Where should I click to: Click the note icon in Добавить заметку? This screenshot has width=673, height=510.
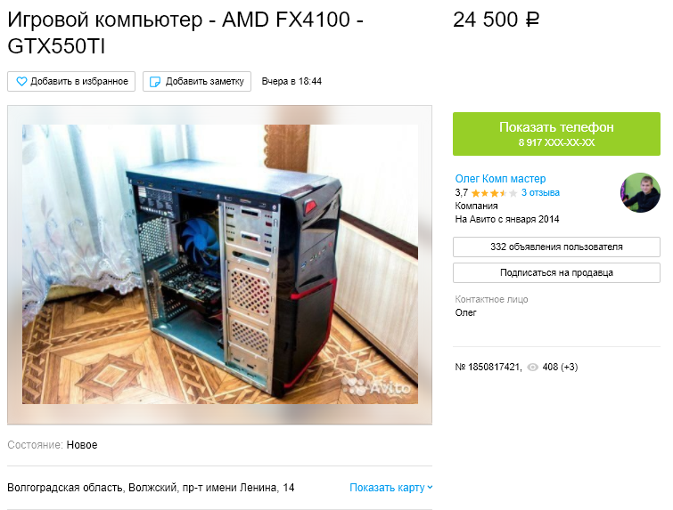[154, 81]
